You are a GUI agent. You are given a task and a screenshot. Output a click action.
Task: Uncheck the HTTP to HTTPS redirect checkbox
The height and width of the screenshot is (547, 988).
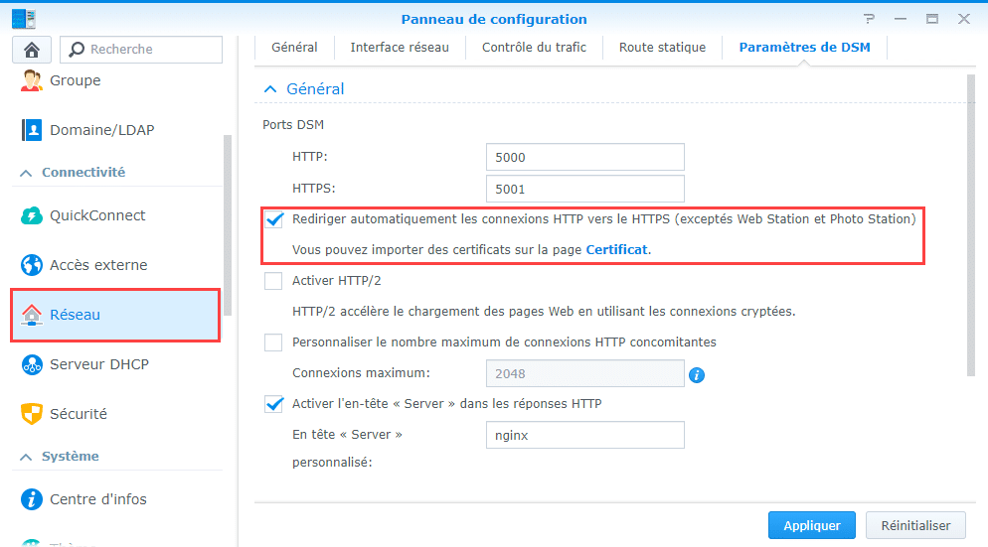(274, 218)
